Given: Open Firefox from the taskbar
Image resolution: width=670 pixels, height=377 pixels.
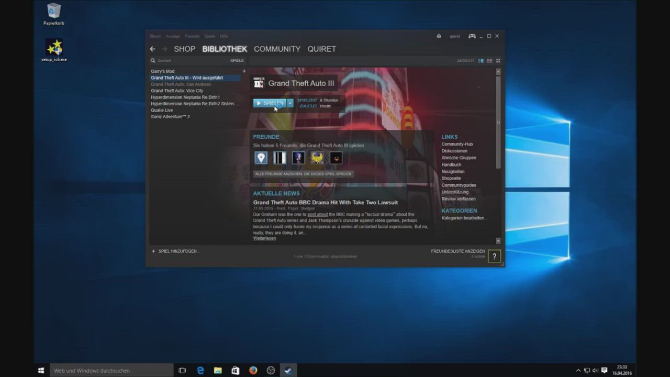Looking at the screenshot, I should pyautogui.click(x=253, y=370).
